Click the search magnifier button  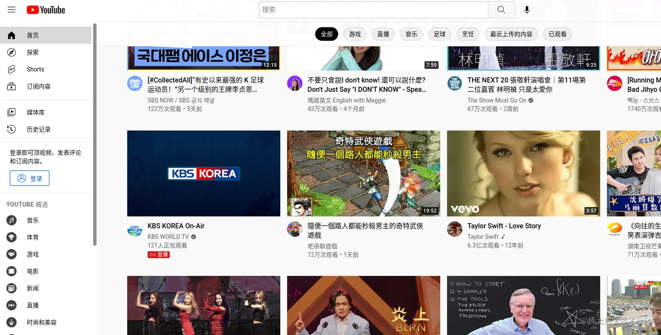click(501, 10)
